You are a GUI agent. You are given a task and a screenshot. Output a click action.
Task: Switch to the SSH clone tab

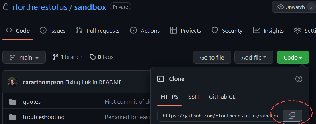click(x=194, y=97)
